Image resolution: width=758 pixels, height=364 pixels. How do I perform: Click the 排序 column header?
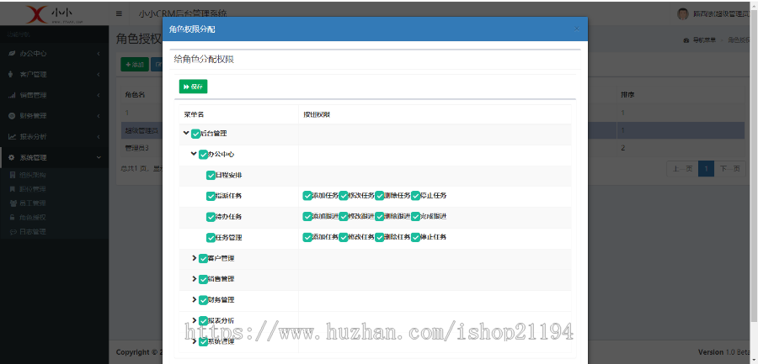[627, 95]
